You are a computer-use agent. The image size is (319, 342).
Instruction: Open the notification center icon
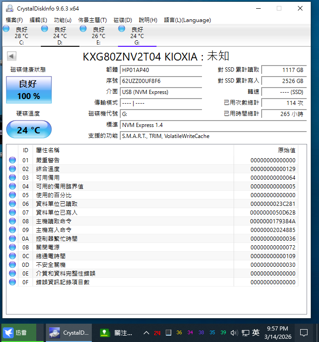click(x=304, y=333)
